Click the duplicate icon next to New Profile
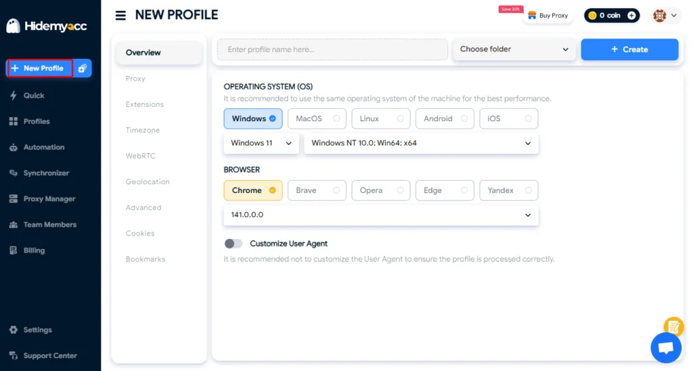 (82, 68)
